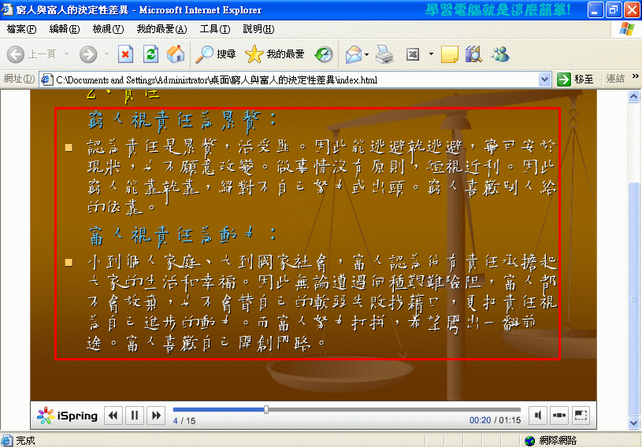The image size is (642, 447).
Task: Click the 移至 (Go) button
Action: pyautogui.click(x=575, y=79)
